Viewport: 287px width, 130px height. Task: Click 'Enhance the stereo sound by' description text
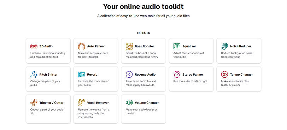(48, 53)
